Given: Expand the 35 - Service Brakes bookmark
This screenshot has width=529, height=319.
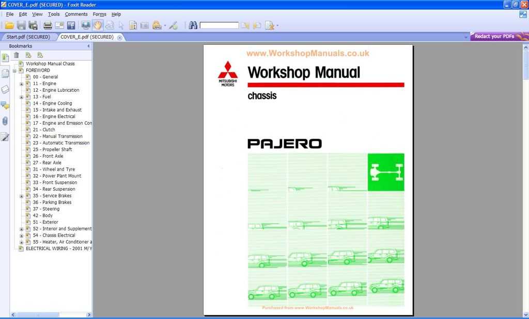Looking at the screenshot, I should point(22,196).
